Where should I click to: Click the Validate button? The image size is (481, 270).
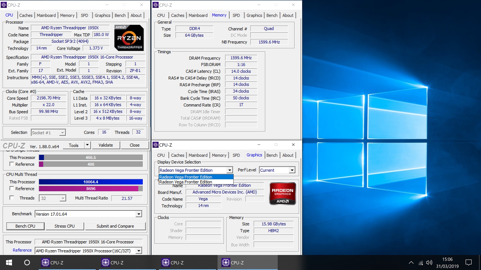tap(105, 145)
